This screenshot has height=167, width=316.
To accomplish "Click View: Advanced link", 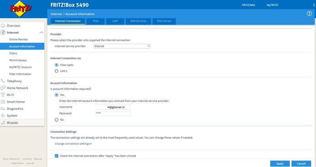I will click(x=11, y=159).
